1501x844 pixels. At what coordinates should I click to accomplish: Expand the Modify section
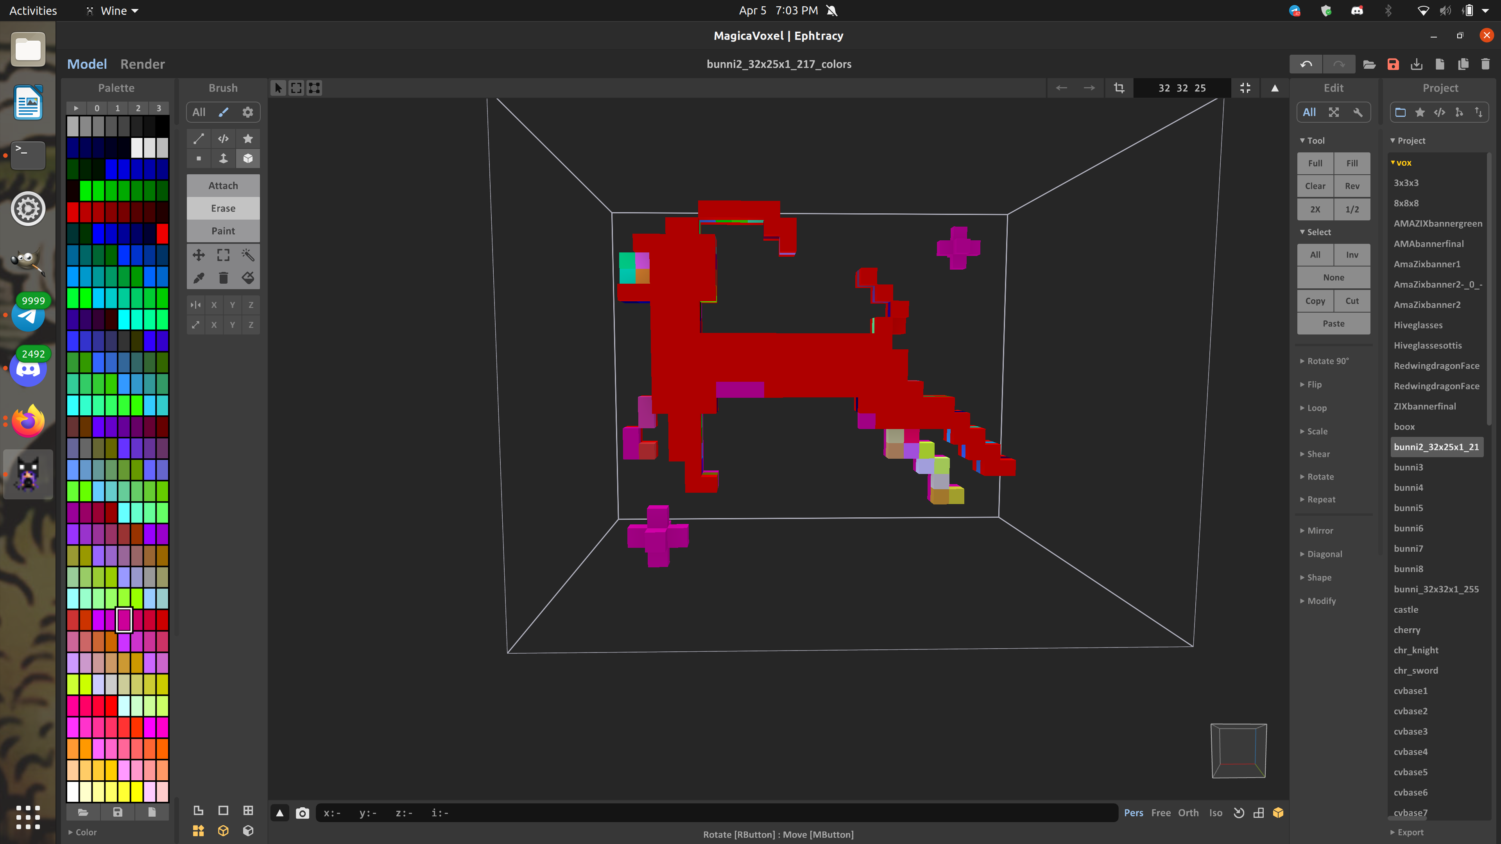pos(1317,601)
